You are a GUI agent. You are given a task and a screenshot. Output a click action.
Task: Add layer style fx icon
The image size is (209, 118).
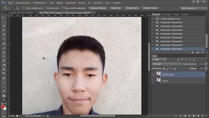pos(181,116)
